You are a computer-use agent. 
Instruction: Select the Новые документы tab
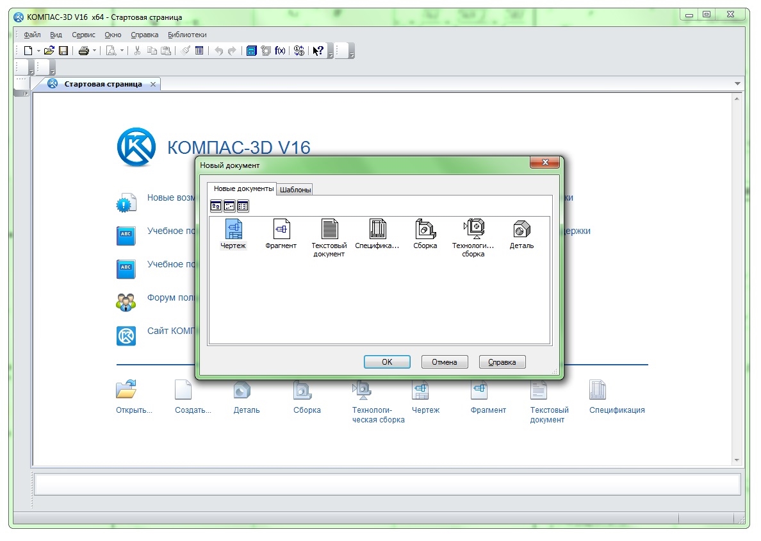[242, 188]
